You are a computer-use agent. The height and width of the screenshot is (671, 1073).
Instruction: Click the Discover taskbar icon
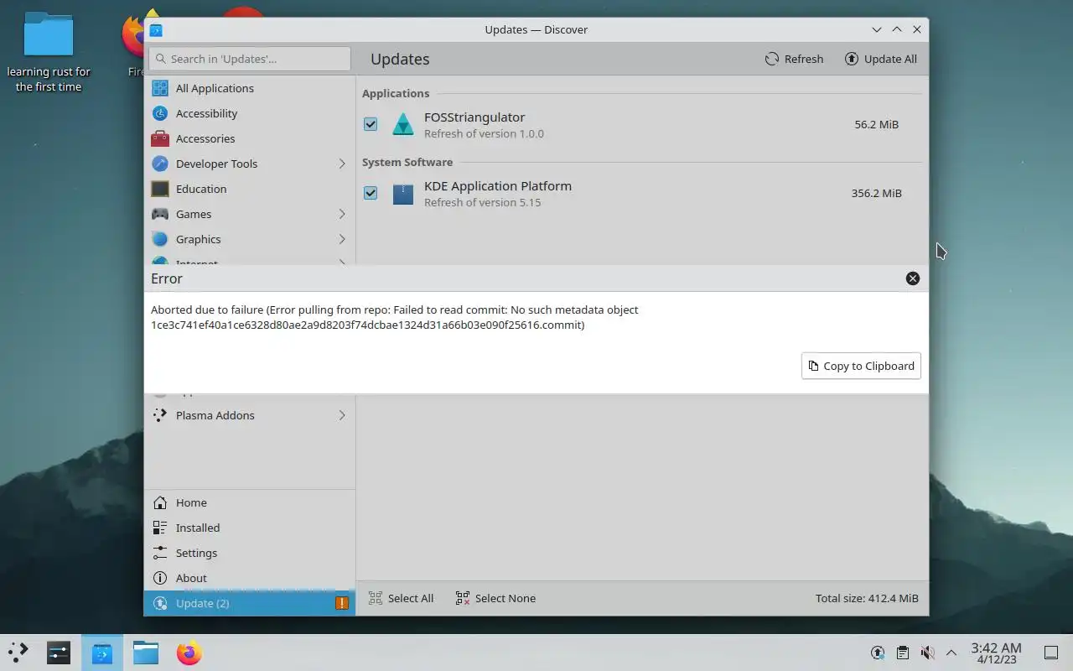coord(102,653)
